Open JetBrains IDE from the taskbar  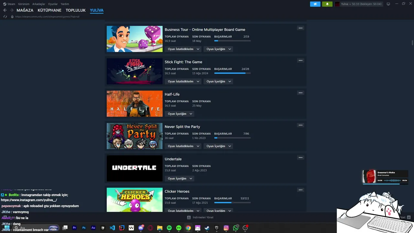point(122,228)
